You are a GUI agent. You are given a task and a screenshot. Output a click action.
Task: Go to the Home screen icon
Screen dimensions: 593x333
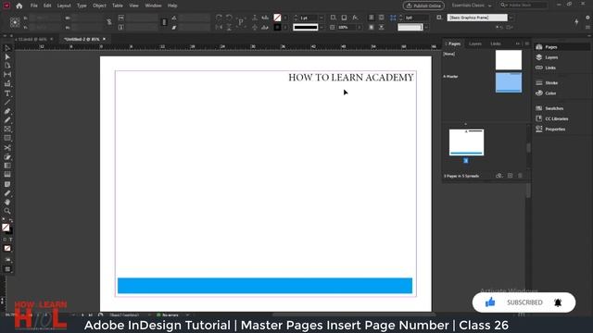tap(19, 6)
